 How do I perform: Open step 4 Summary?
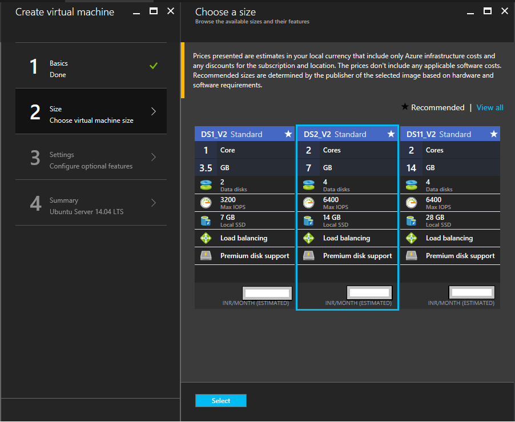pyautogui.click(x=91, y=203)
